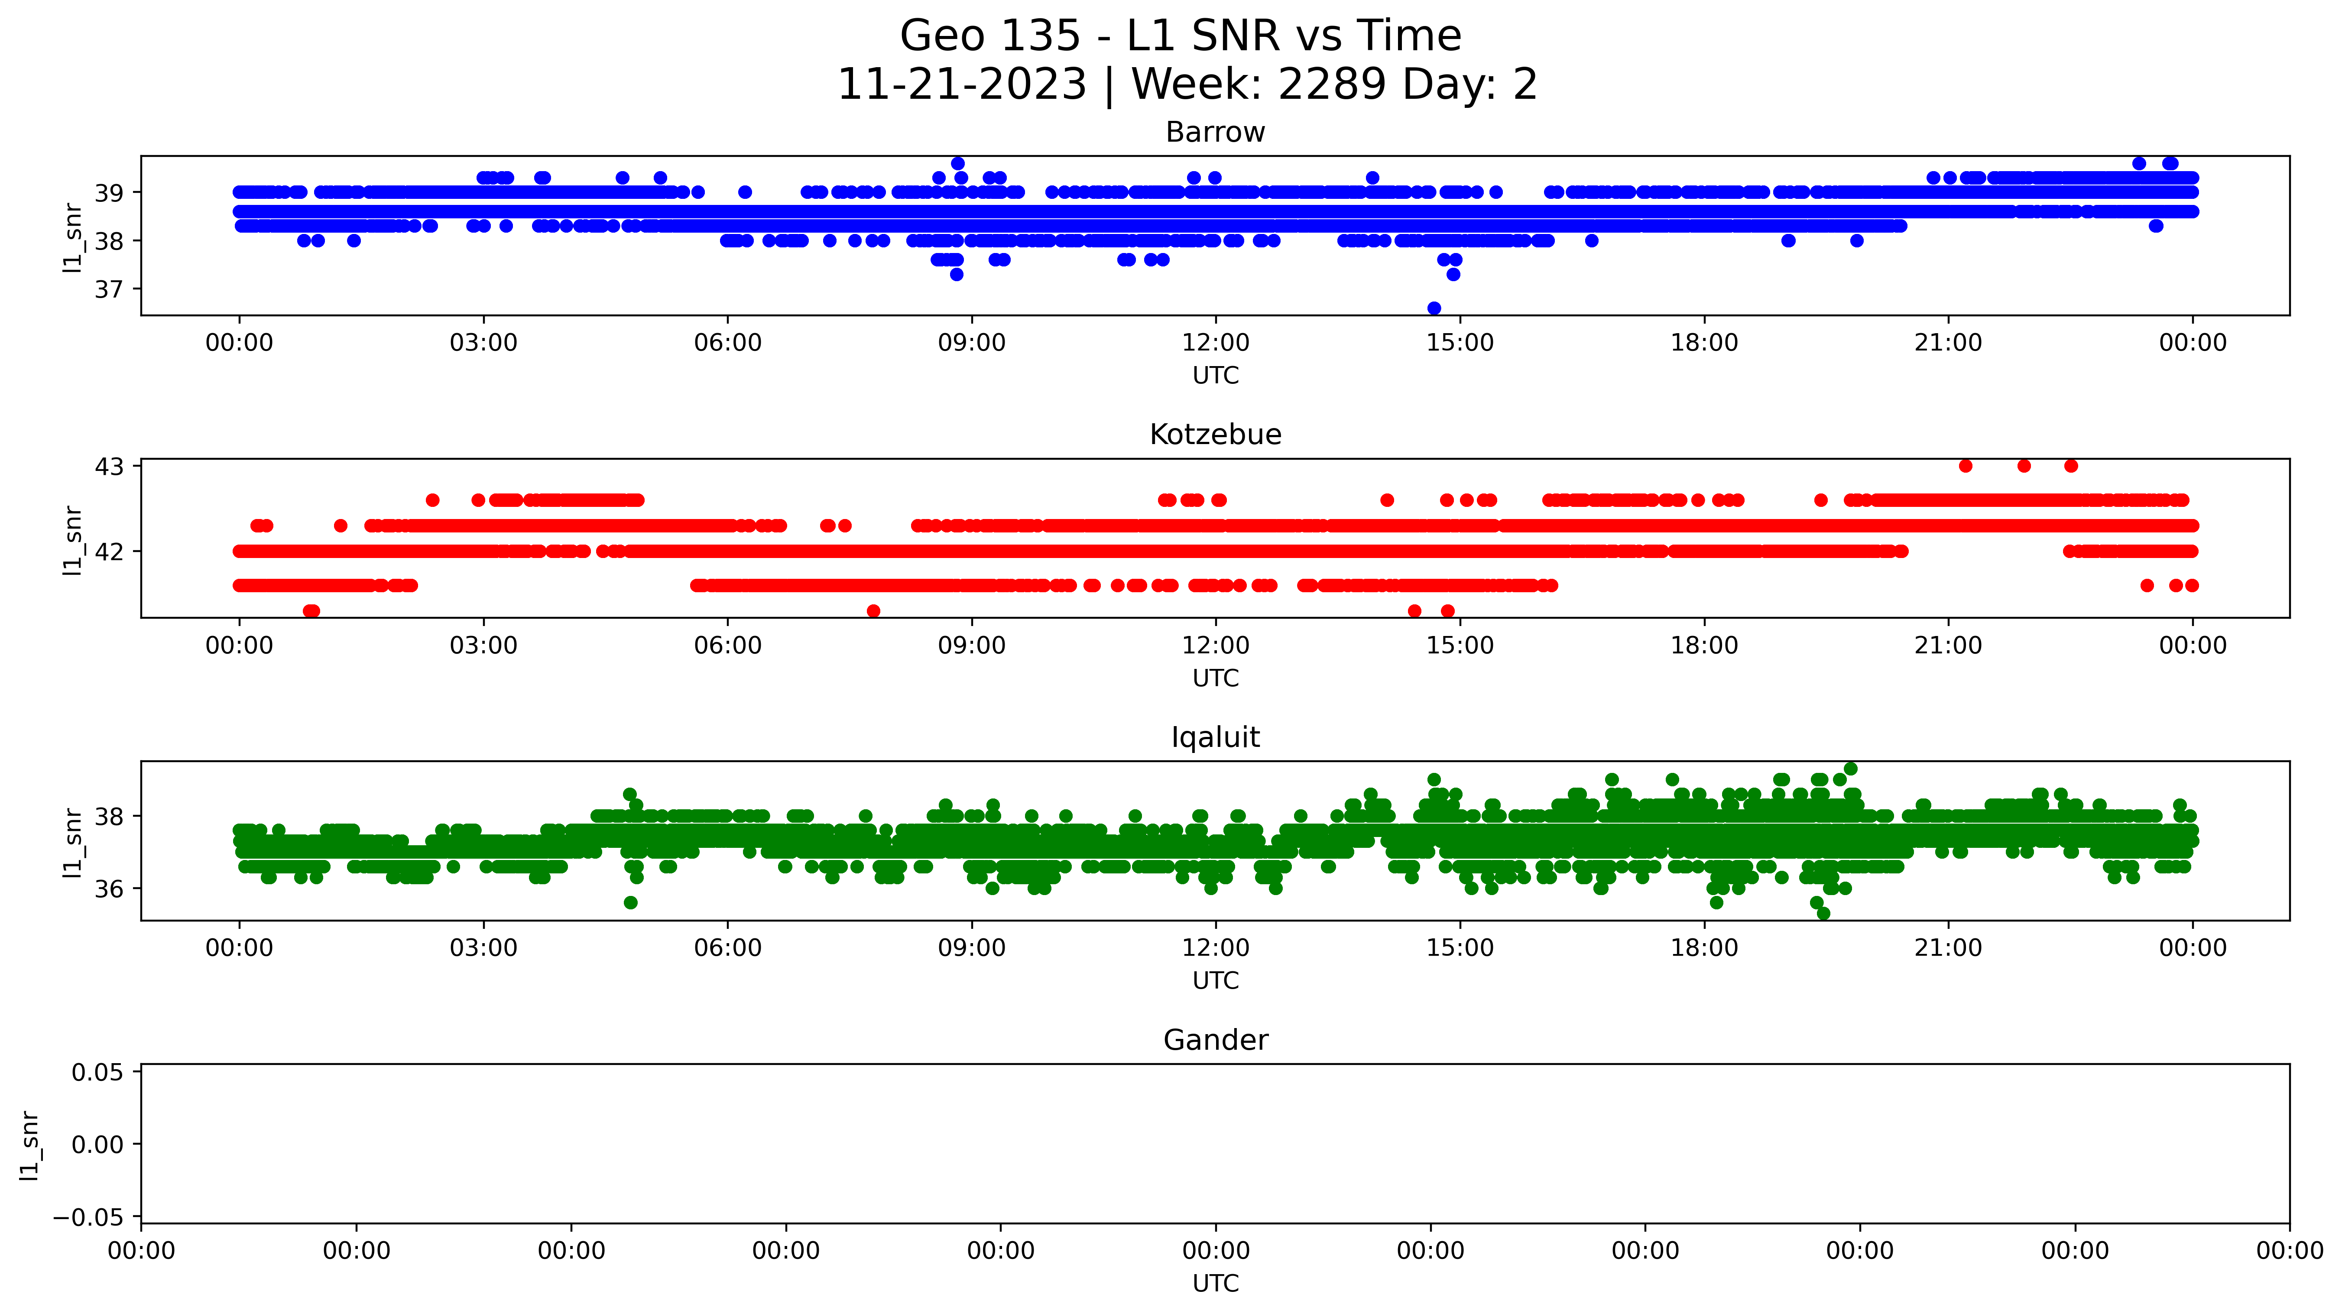Click the '43' y-axis tick in Kotzebue plot
The width and height of the screenshot is (2342, 1314).
pos(109,467)
